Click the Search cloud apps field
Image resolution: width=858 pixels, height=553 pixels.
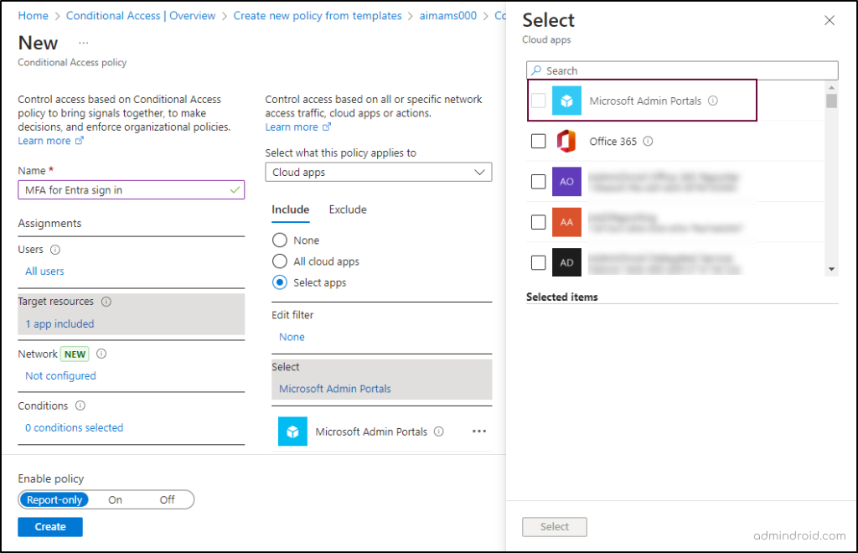click(x=682, y=71)
